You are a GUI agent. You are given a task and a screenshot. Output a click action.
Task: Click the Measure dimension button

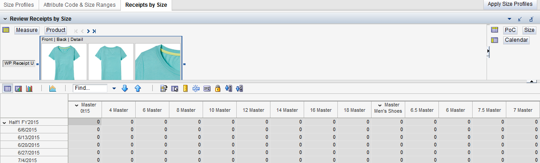(27, 30)
